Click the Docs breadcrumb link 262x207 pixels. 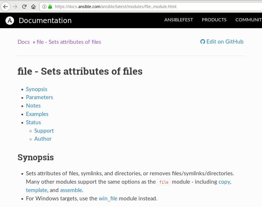click(24, 42)
